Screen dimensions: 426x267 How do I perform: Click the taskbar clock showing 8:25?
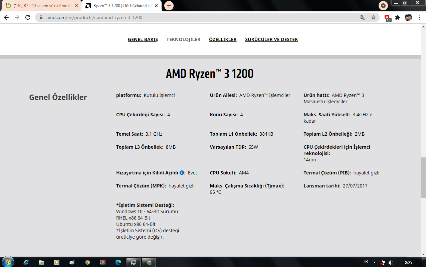coord(408,263)
